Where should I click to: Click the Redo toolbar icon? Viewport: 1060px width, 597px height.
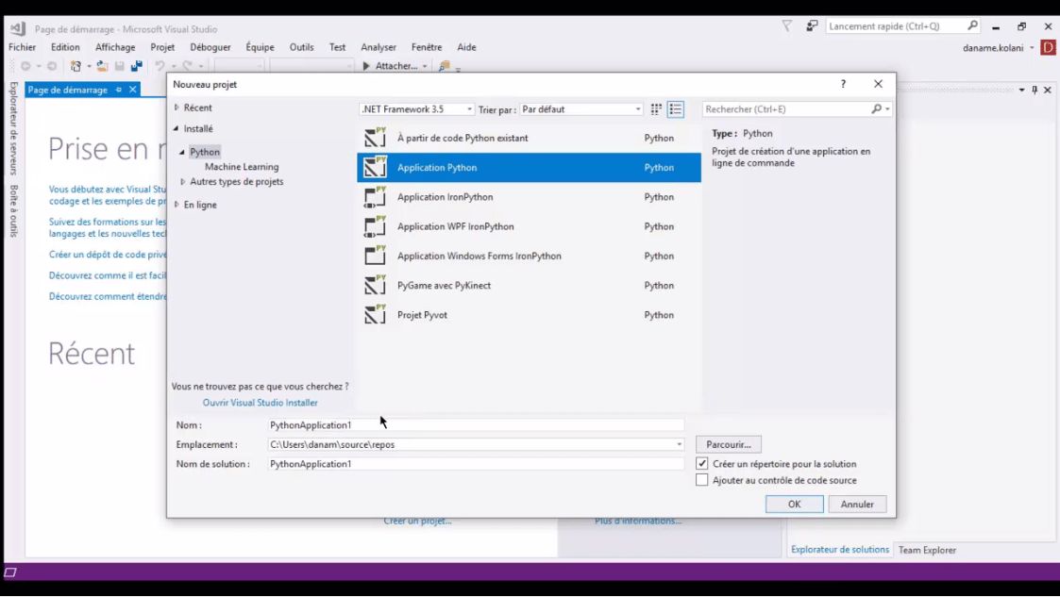187,66
